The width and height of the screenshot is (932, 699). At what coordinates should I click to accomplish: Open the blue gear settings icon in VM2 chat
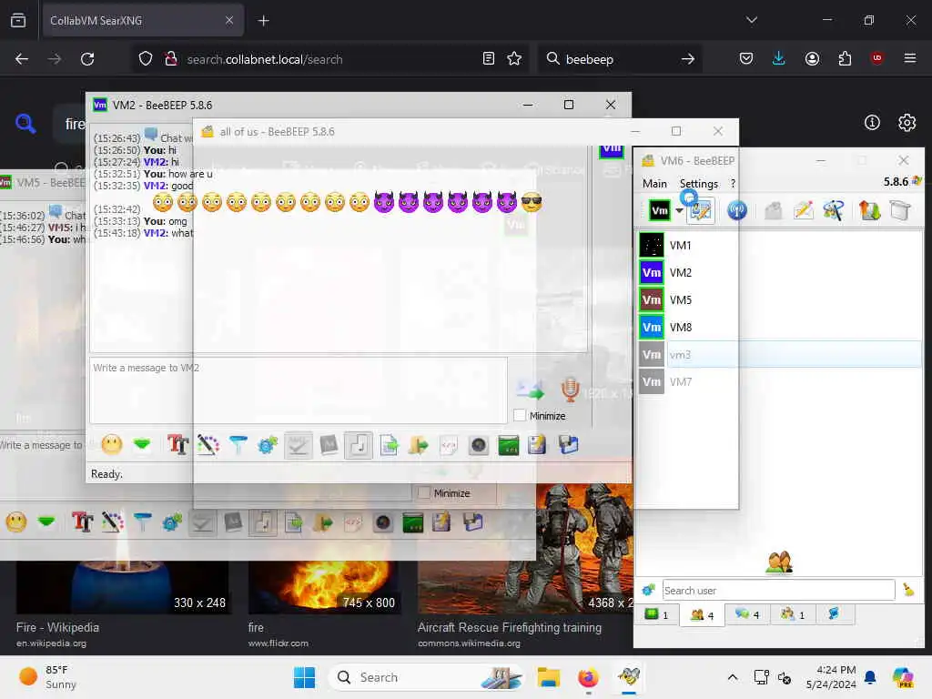pyautogui.click(x=268, y=444)
